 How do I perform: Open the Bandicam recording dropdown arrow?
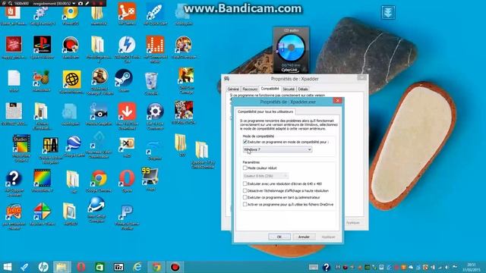(x=74, y=3)
